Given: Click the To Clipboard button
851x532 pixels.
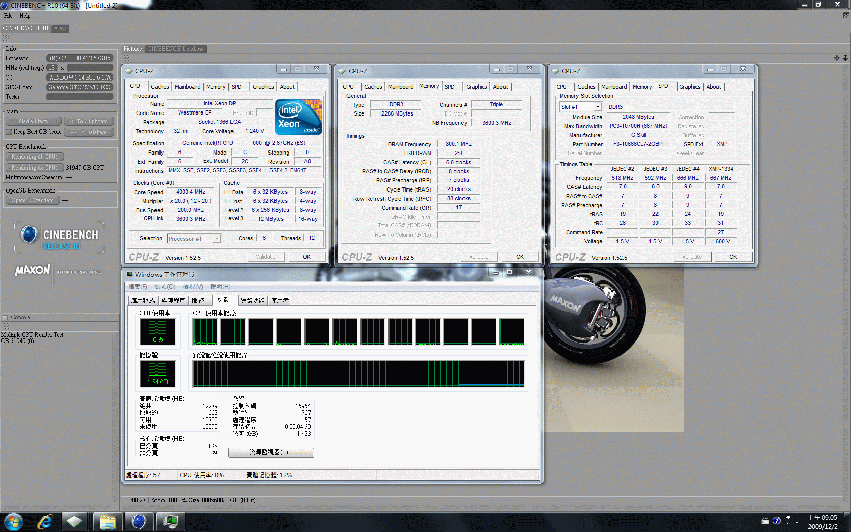Looking at the screenshot, I should tap(89, 121).
